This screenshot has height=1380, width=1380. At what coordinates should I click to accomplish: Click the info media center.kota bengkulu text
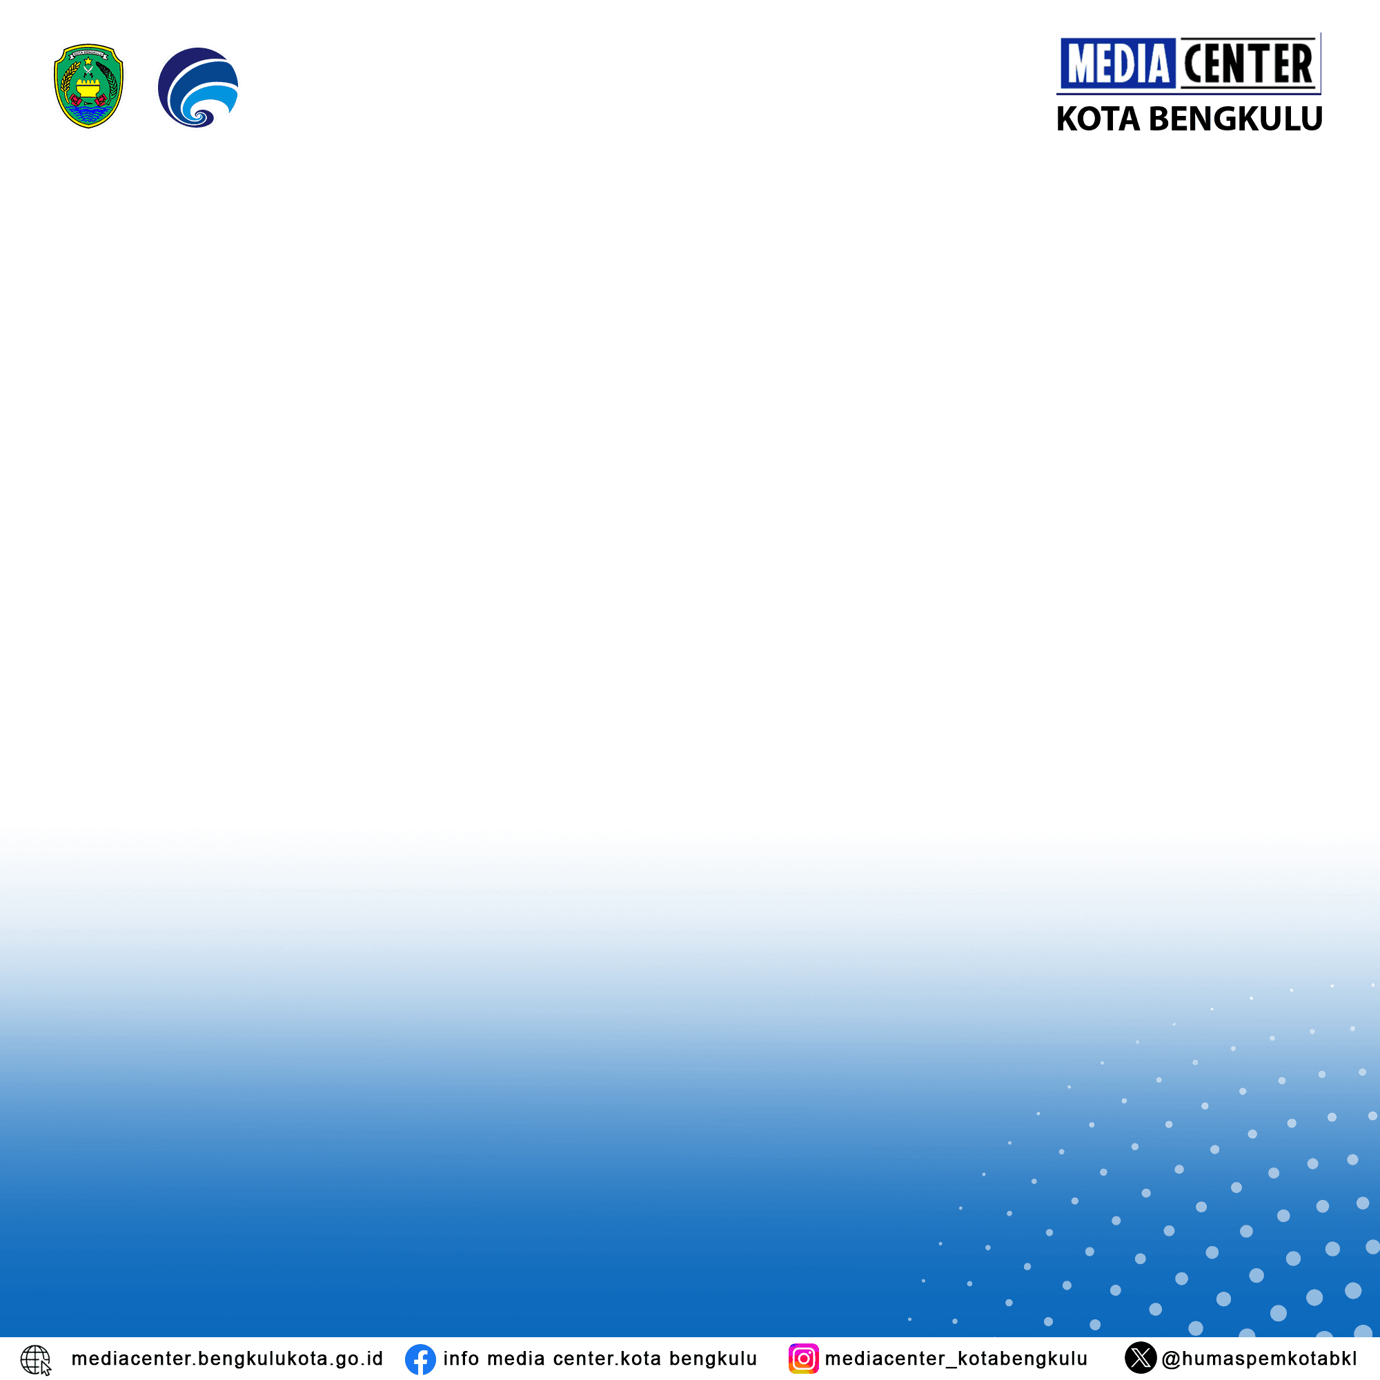(x=600, y=1359)
